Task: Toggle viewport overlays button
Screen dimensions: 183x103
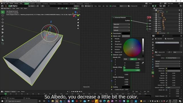Action: pyautogui.click(x=66, y=8)
